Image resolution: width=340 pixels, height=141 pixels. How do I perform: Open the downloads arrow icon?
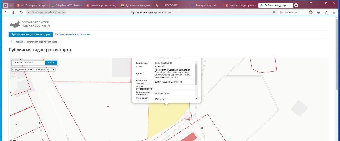point(334,12)
